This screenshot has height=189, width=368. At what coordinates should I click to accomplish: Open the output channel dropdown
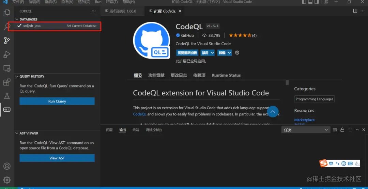(x=306, y=130)
